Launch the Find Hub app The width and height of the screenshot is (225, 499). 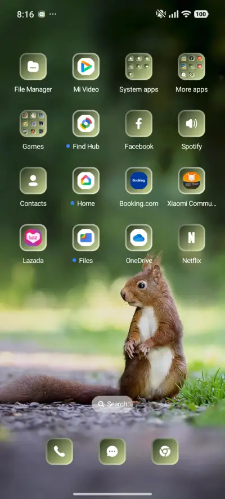[85, 124]
